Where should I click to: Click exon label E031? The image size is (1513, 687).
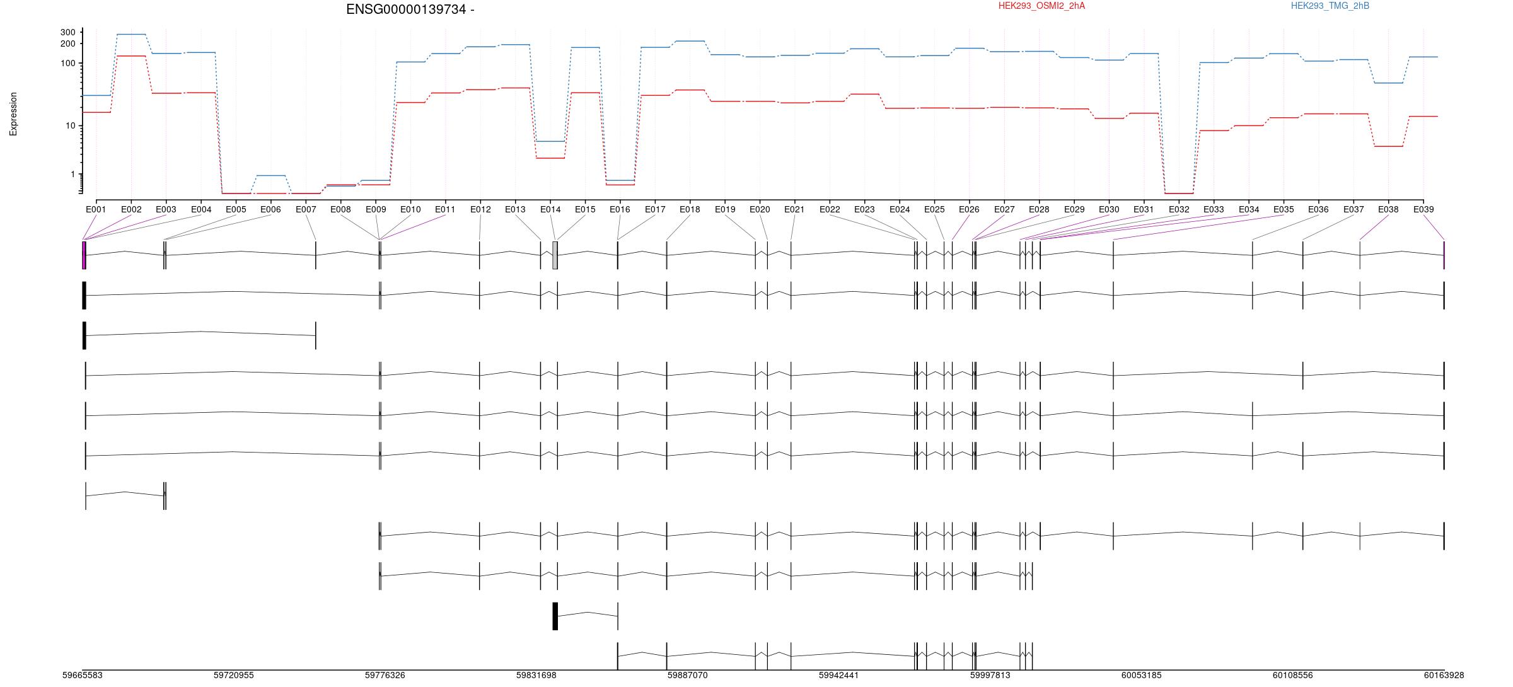1144,209
